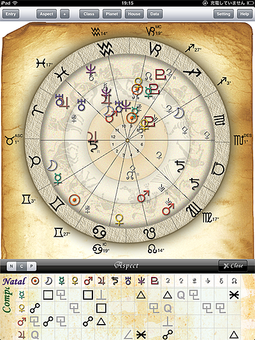Viewport: 255px width, 340px height.
Task: Tap the Venus symbol near the Cancer sign
Action: click(119, 219)
